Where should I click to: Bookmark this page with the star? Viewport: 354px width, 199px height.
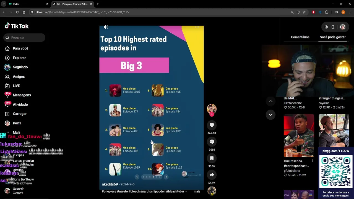304,12
